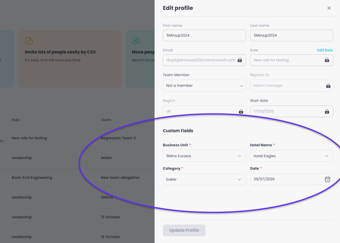Click the people icon on Move people card
This screenshot has width=340, height=243.
(x=136, y=41)
